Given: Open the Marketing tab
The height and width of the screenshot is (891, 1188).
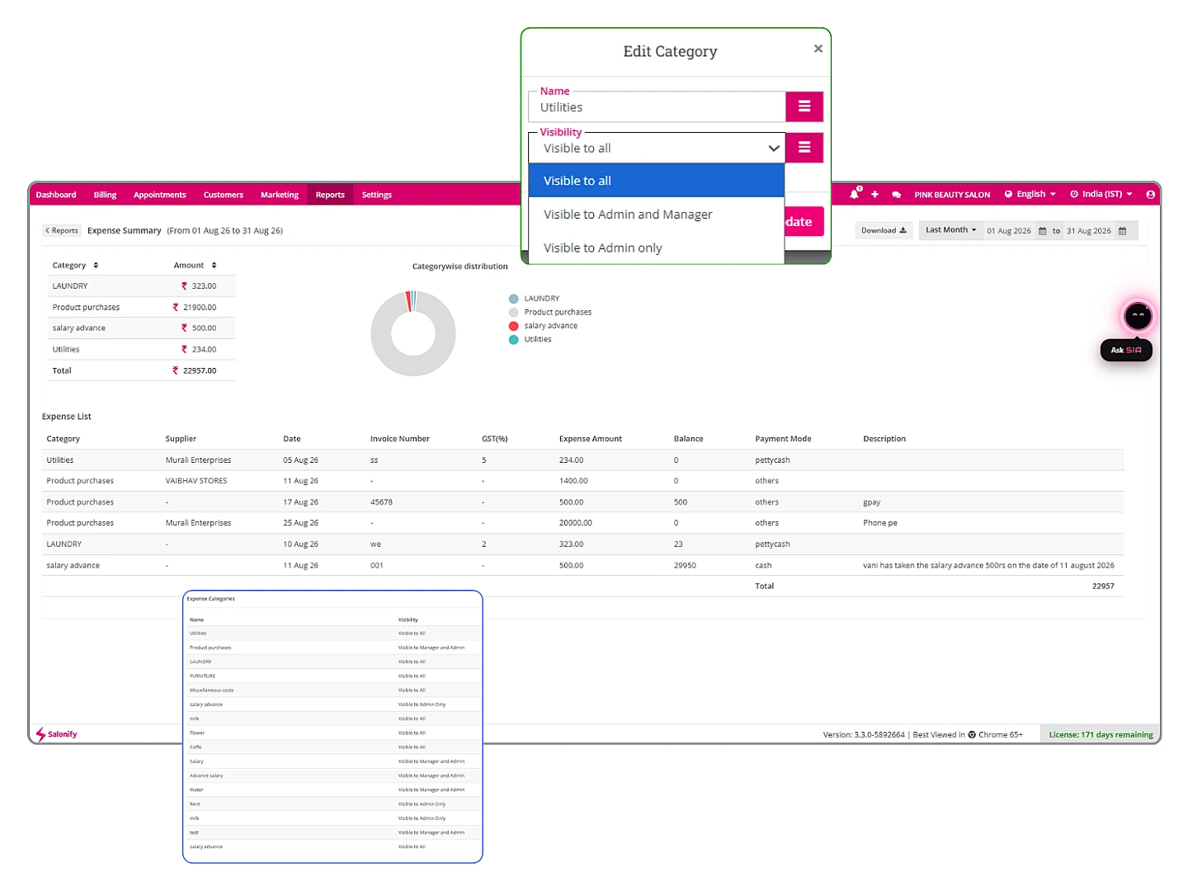Looking at the screenshot, I should tap(280, 195).
